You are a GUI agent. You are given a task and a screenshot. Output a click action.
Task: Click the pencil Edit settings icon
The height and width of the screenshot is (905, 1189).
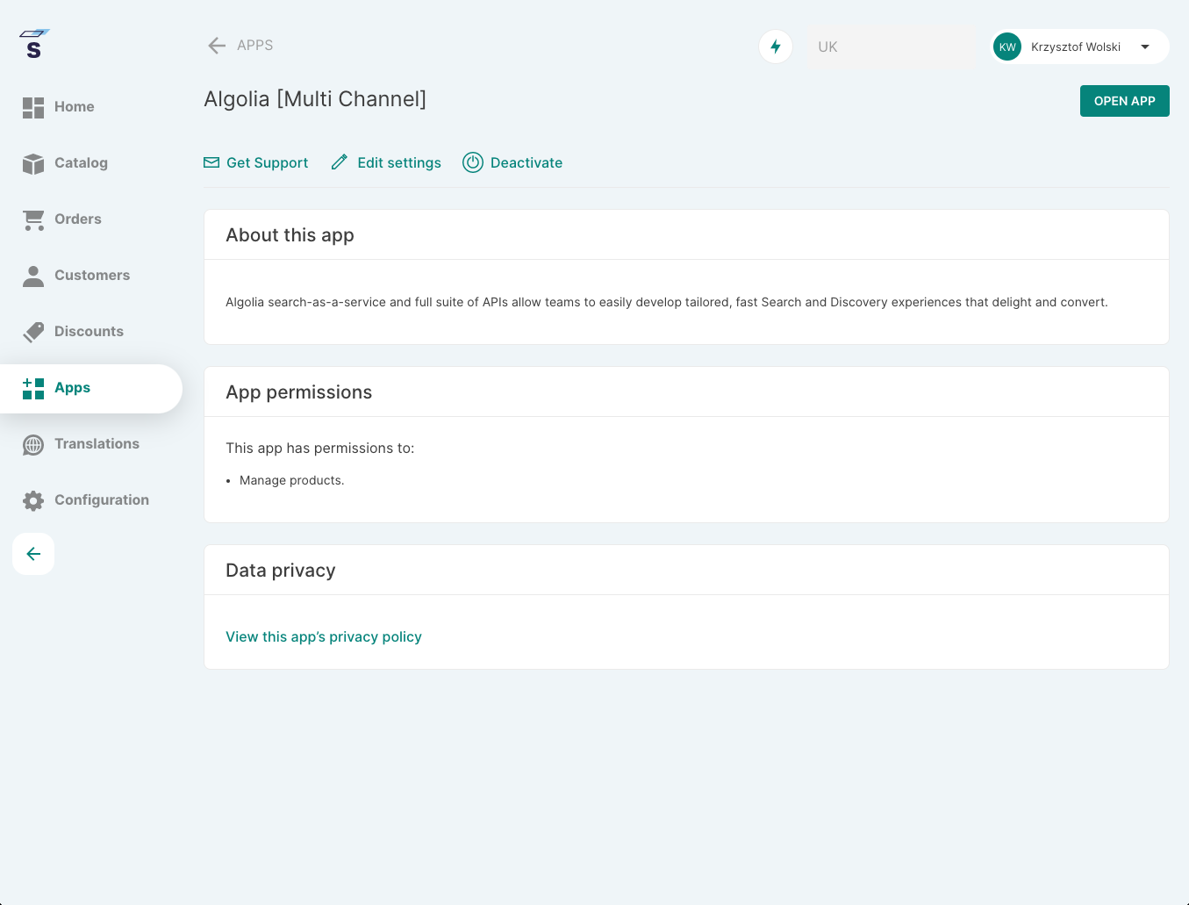coord(340,162)
